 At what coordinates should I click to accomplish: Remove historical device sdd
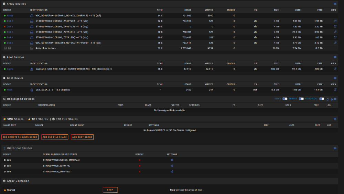click(140, 172)
